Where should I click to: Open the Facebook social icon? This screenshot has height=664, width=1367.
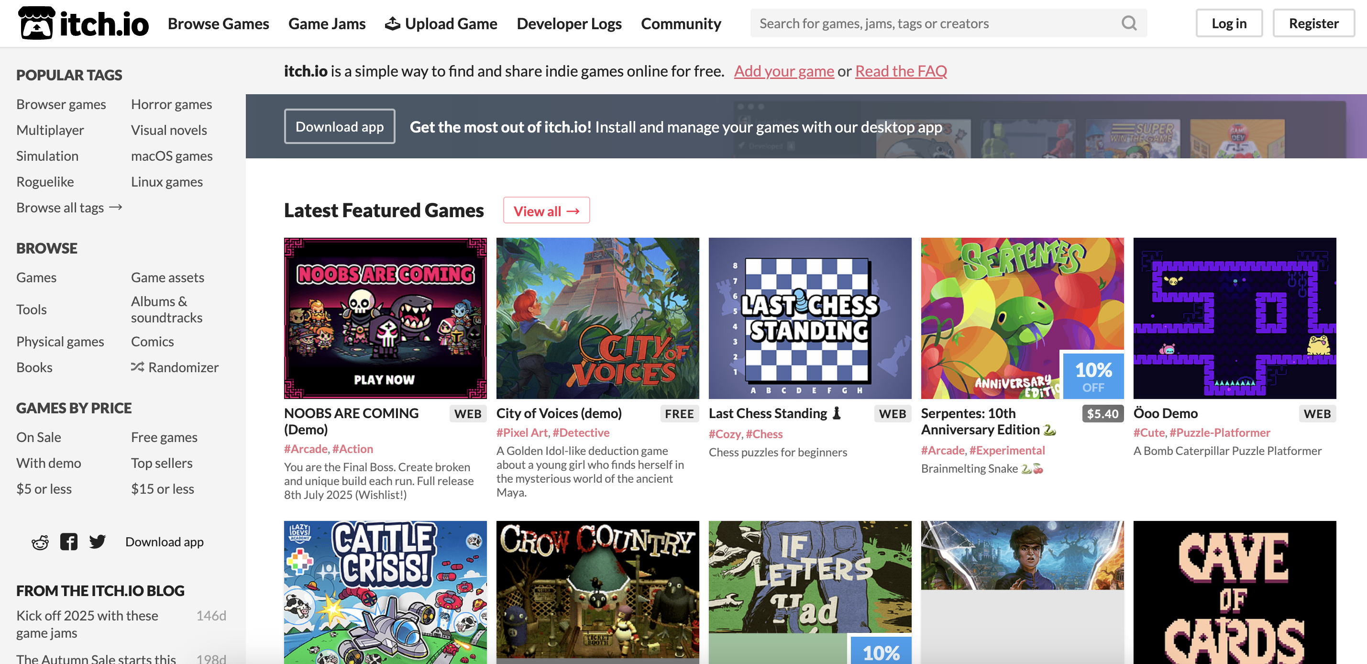[68, 542]
